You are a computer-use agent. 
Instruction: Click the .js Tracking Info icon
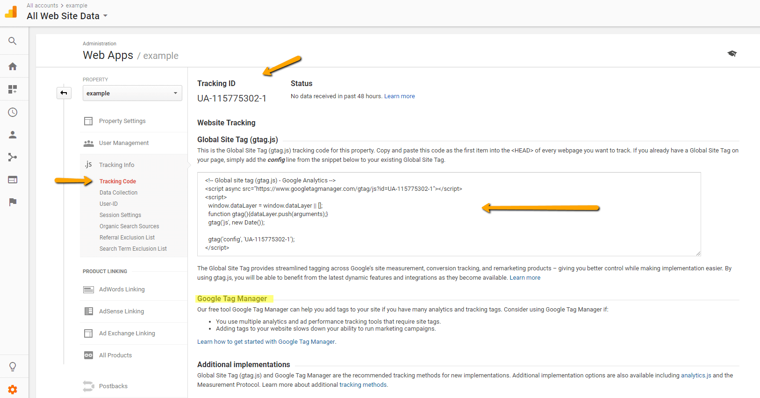(88, 165)
